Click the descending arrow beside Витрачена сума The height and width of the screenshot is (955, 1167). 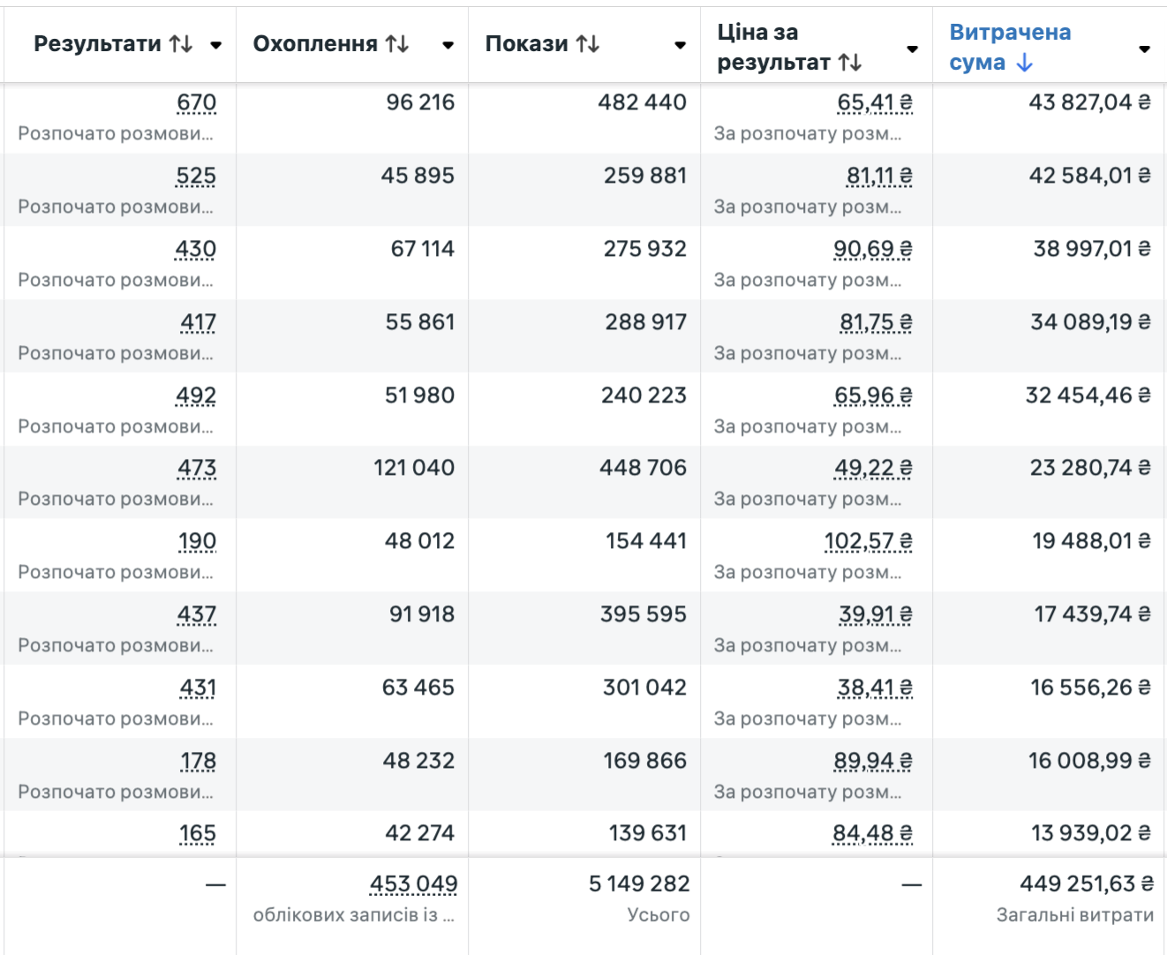(x=1024, y=63)
